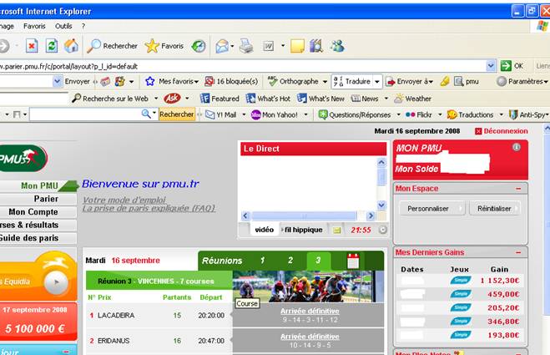Open Votre mode d'emploi link
Viewport: 550px width, 355px height.
click(124, 200)
